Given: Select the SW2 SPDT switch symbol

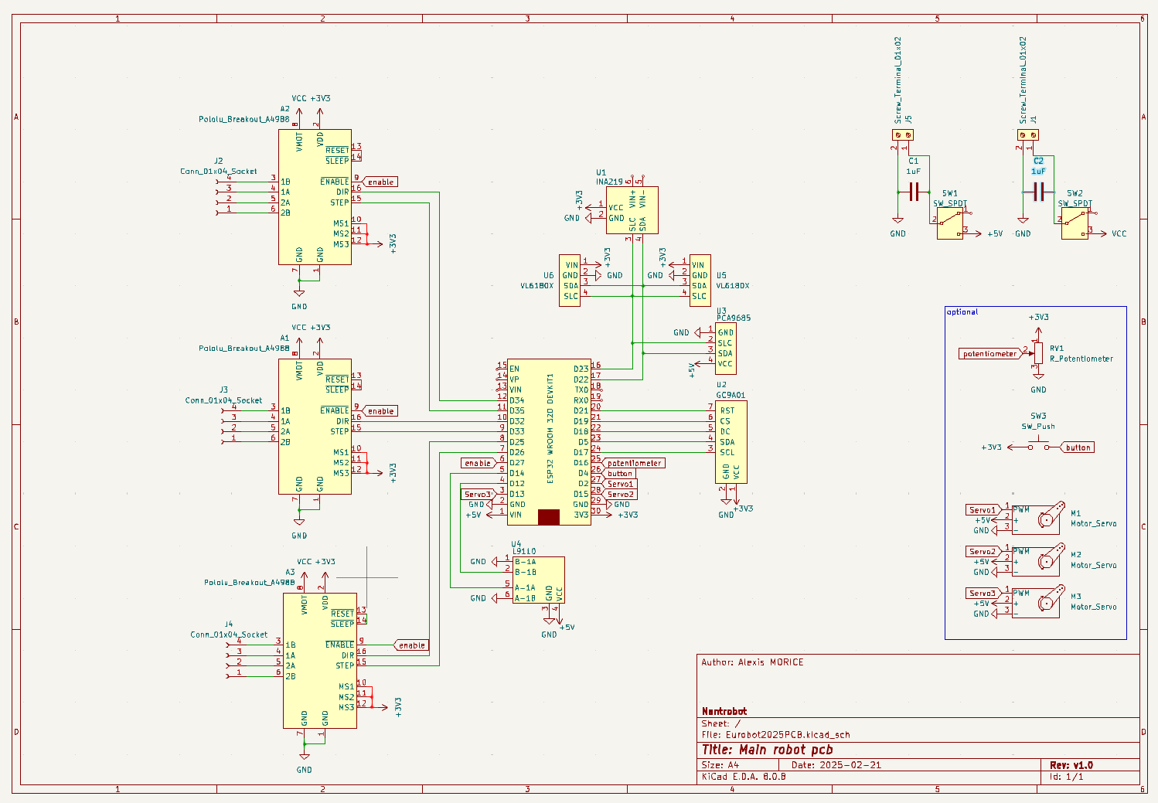Looking at the screenshot, I should coord(1075,224).
